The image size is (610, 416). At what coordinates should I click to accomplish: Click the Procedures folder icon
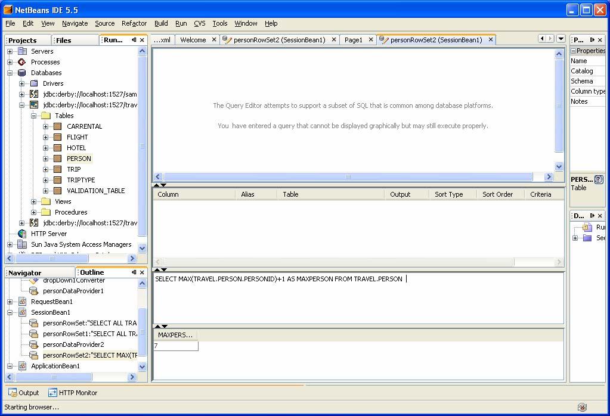tap(46, 212)
